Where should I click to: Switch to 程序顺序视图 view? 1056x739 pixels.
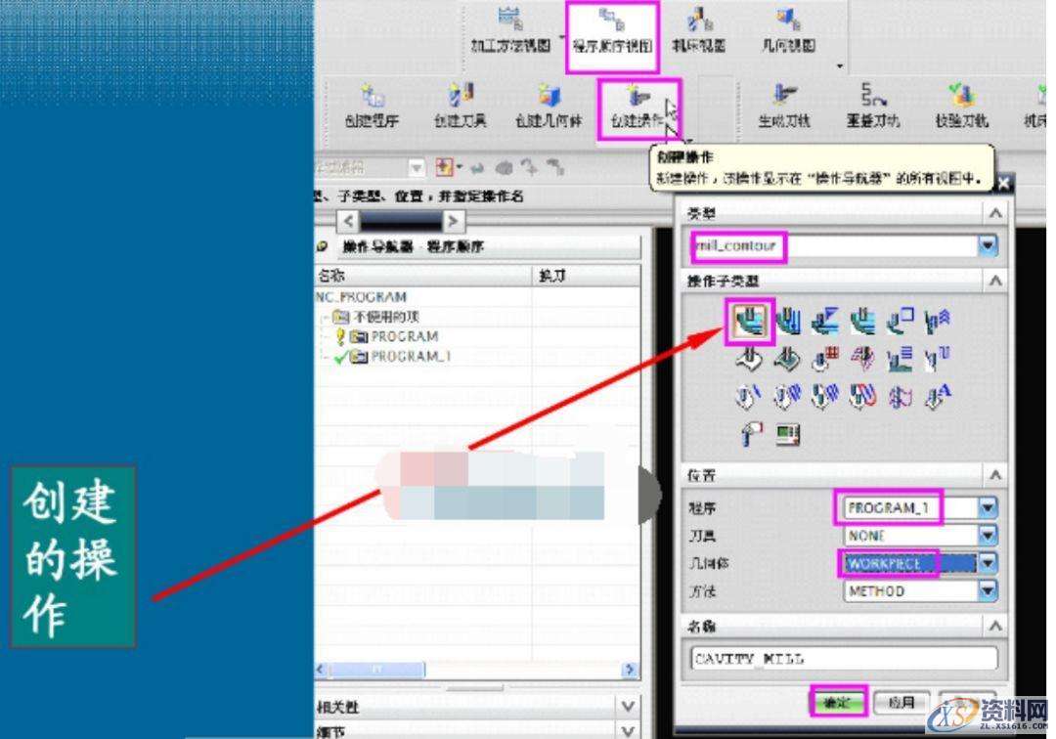(x=612, y=29)
